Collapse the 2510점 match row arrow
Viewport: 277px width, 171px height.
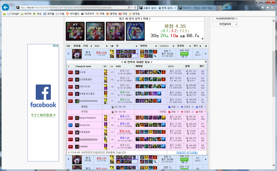pos(206,54)
